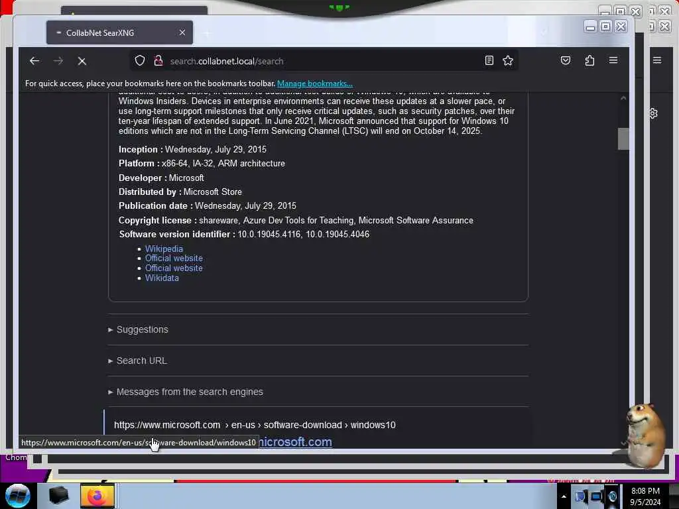
Task: Open the black box taskbar application
Action: click(58, 496)
